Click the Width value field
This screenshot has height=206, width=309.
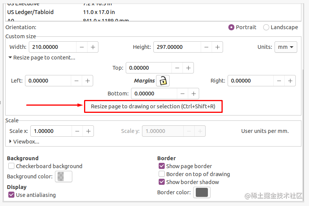(x=53, y=47)
